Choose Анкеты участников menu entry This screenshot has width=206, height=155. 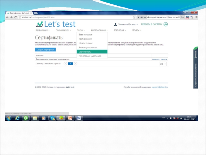(x=92, y=48)
